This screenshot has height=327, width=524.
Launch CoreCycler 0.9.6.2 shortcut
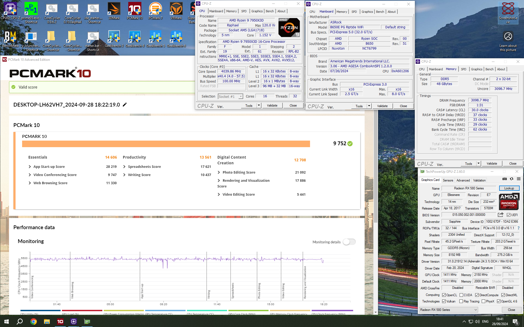click(52, 13)
